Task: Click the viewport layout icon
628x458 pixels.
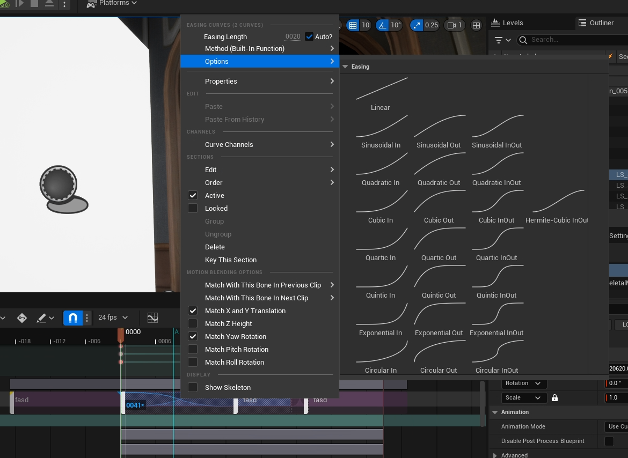Action: coord(476,25)
